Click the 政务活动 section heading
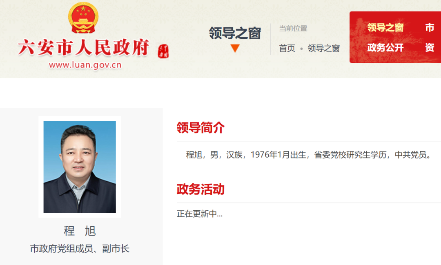 pyautogui.click(x=200, y=189)
